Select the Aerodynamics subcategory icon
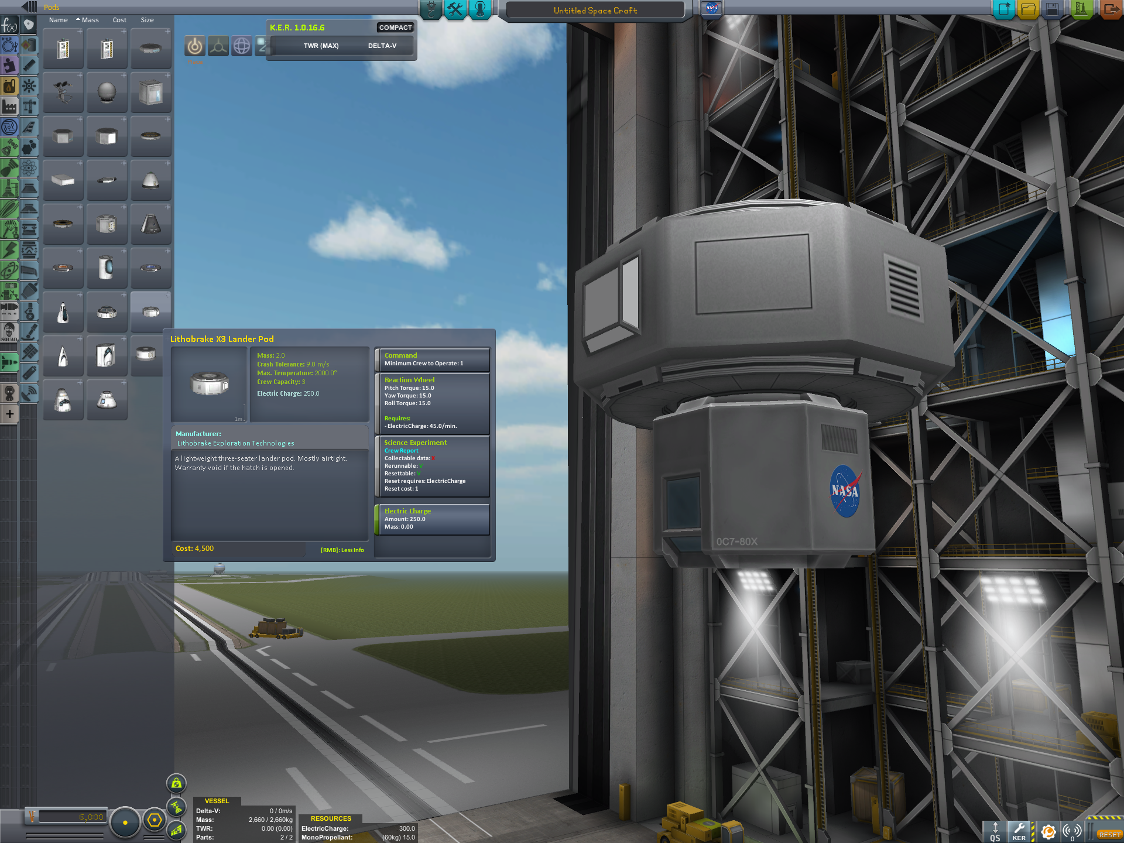Screen dimensions: 1124x843 coord(29,127)
